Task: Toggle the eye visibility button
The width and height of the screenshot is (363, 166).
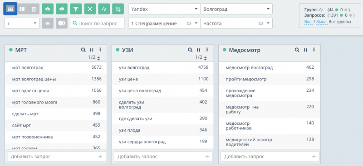Action: coord(48,23)
